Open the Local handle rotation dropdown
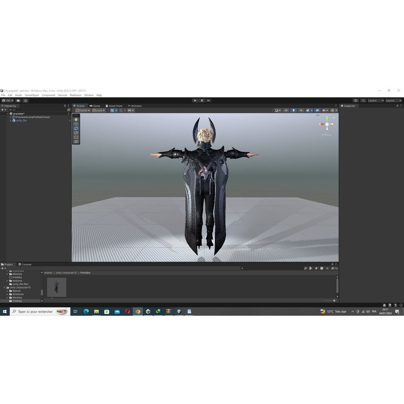The height and width of the screenshot is (404, 404). click(x=98, y=110)
